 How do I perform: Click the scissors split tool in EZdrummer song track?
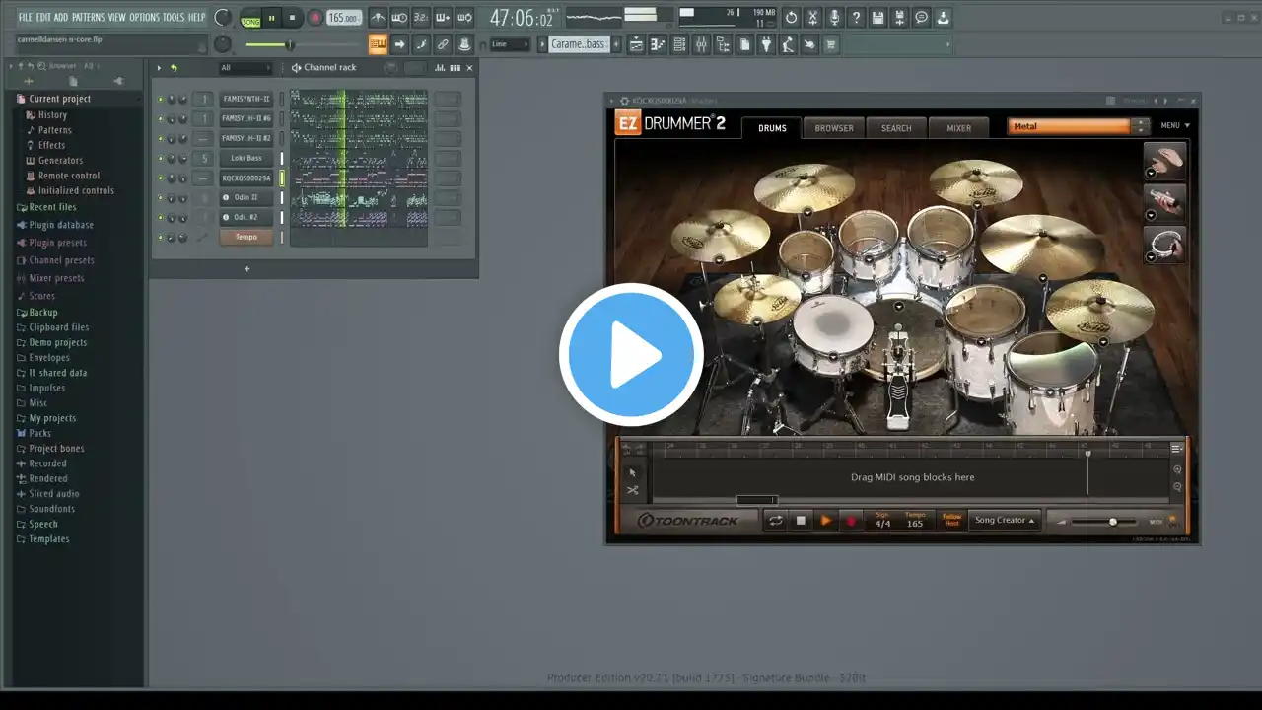[632, 490]
